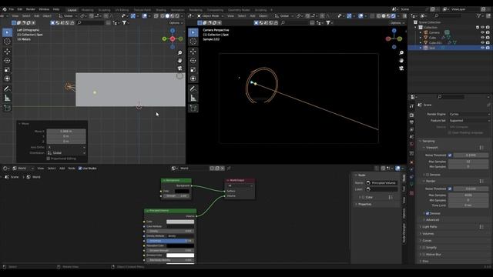Open the View Layer properties tab

pyautogui.click(x=411, y=129)
